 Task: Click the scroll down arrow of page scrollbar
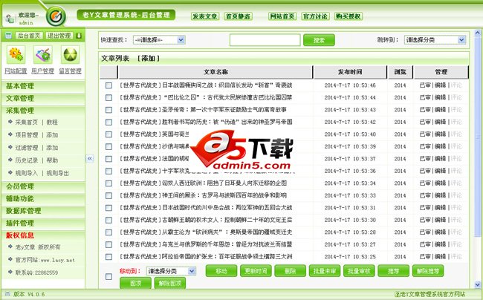478,285
